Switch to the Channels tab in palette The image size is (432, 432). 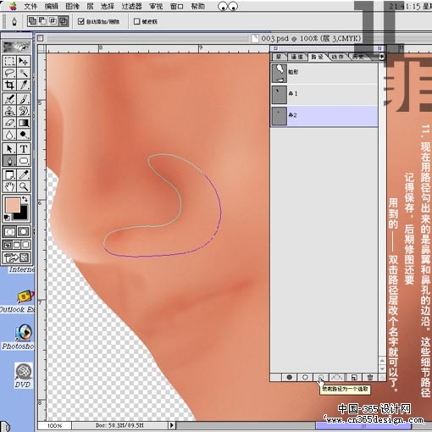point(297,57)
